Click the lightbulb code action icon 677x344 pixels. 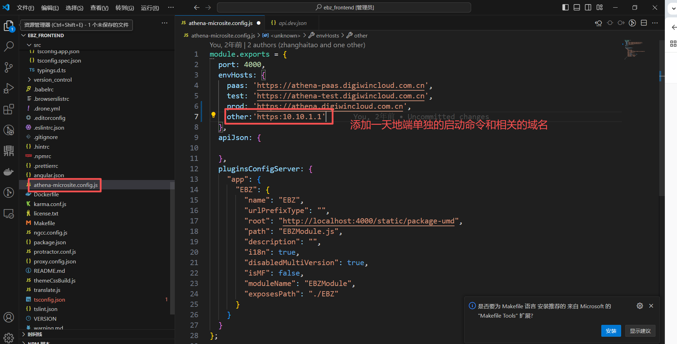point(214,115)
